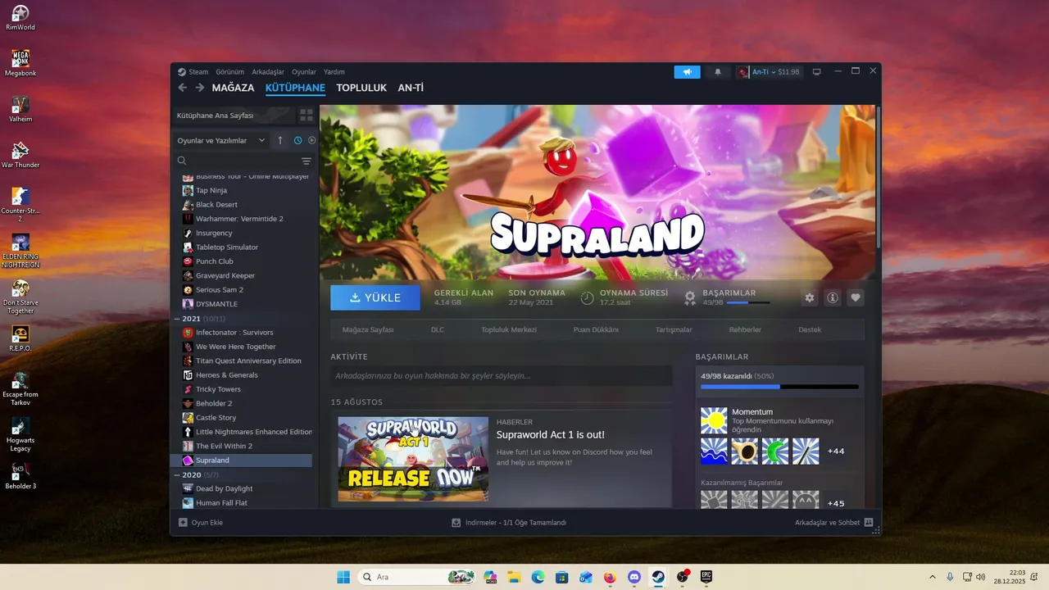1049x590 pixels.
Task: Click Kütüphane Ana Sayfası button
Action: pyautogui.click(x=233, y=116)
